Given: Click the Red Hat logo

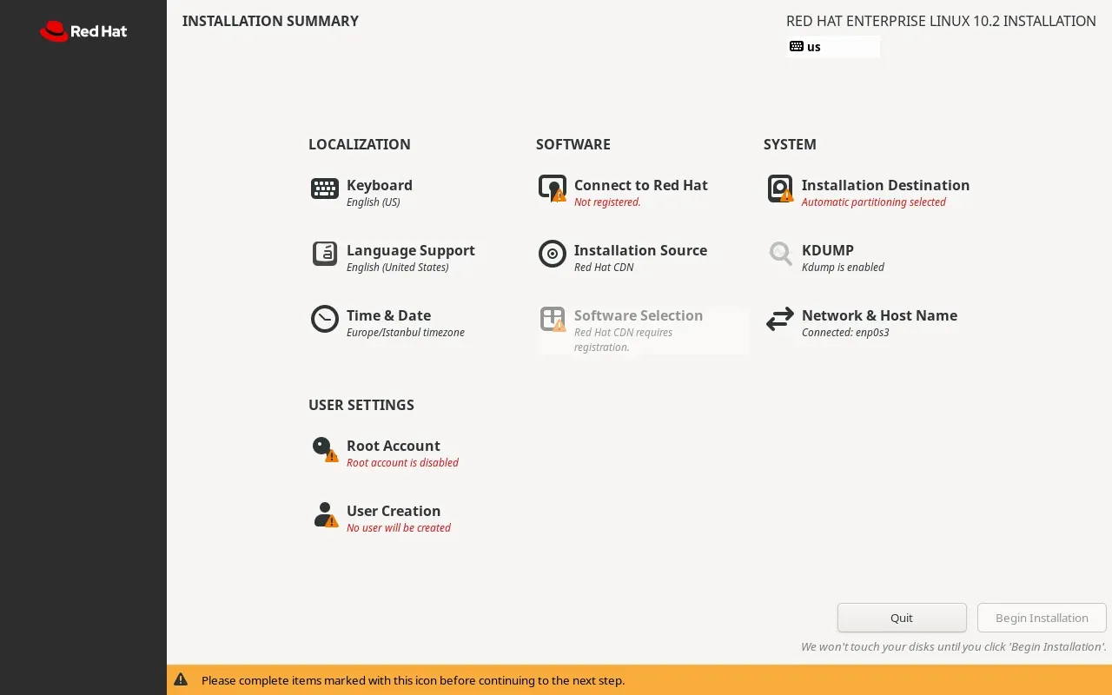Looking at the screenshot, I should pyautogui.click(x=83, y=31).
